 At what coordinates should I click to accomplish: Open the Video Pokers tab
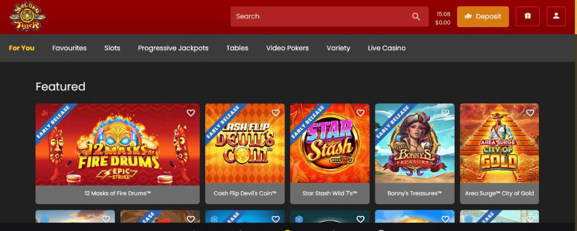click(x=287, y=48)
